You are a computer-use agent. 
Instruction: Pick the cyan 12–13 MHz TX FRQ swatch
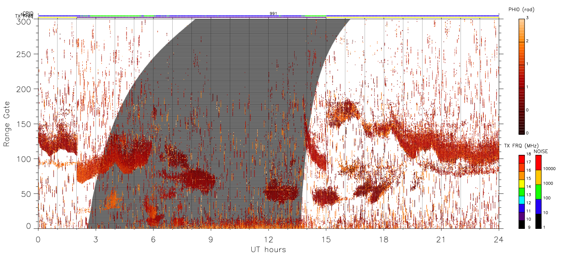(521, 200)
